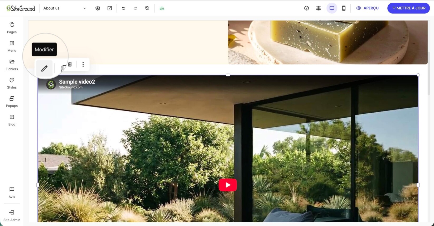434x226 pixels.
Task: Open the Popups panel
Action: click(12, 102)
